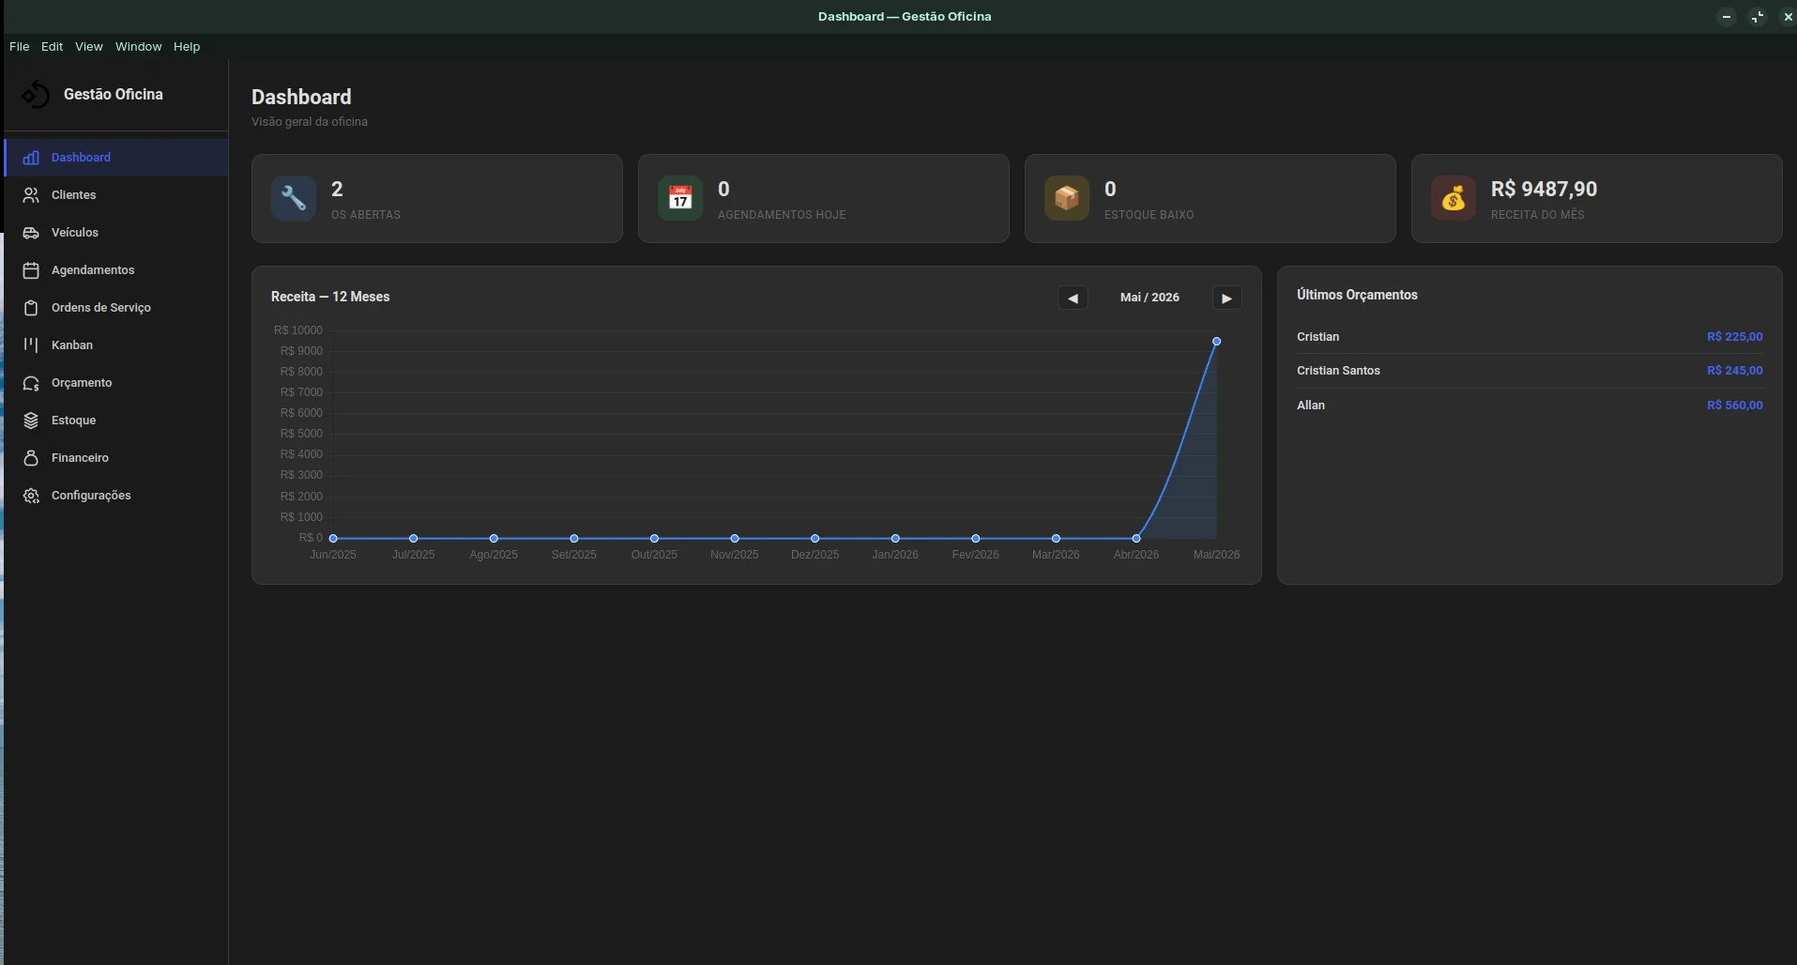The width and height of the screenshot is (1797, 965).
Task: Click the Gestão Oficina brand name
Action: [x=114, y=94]
